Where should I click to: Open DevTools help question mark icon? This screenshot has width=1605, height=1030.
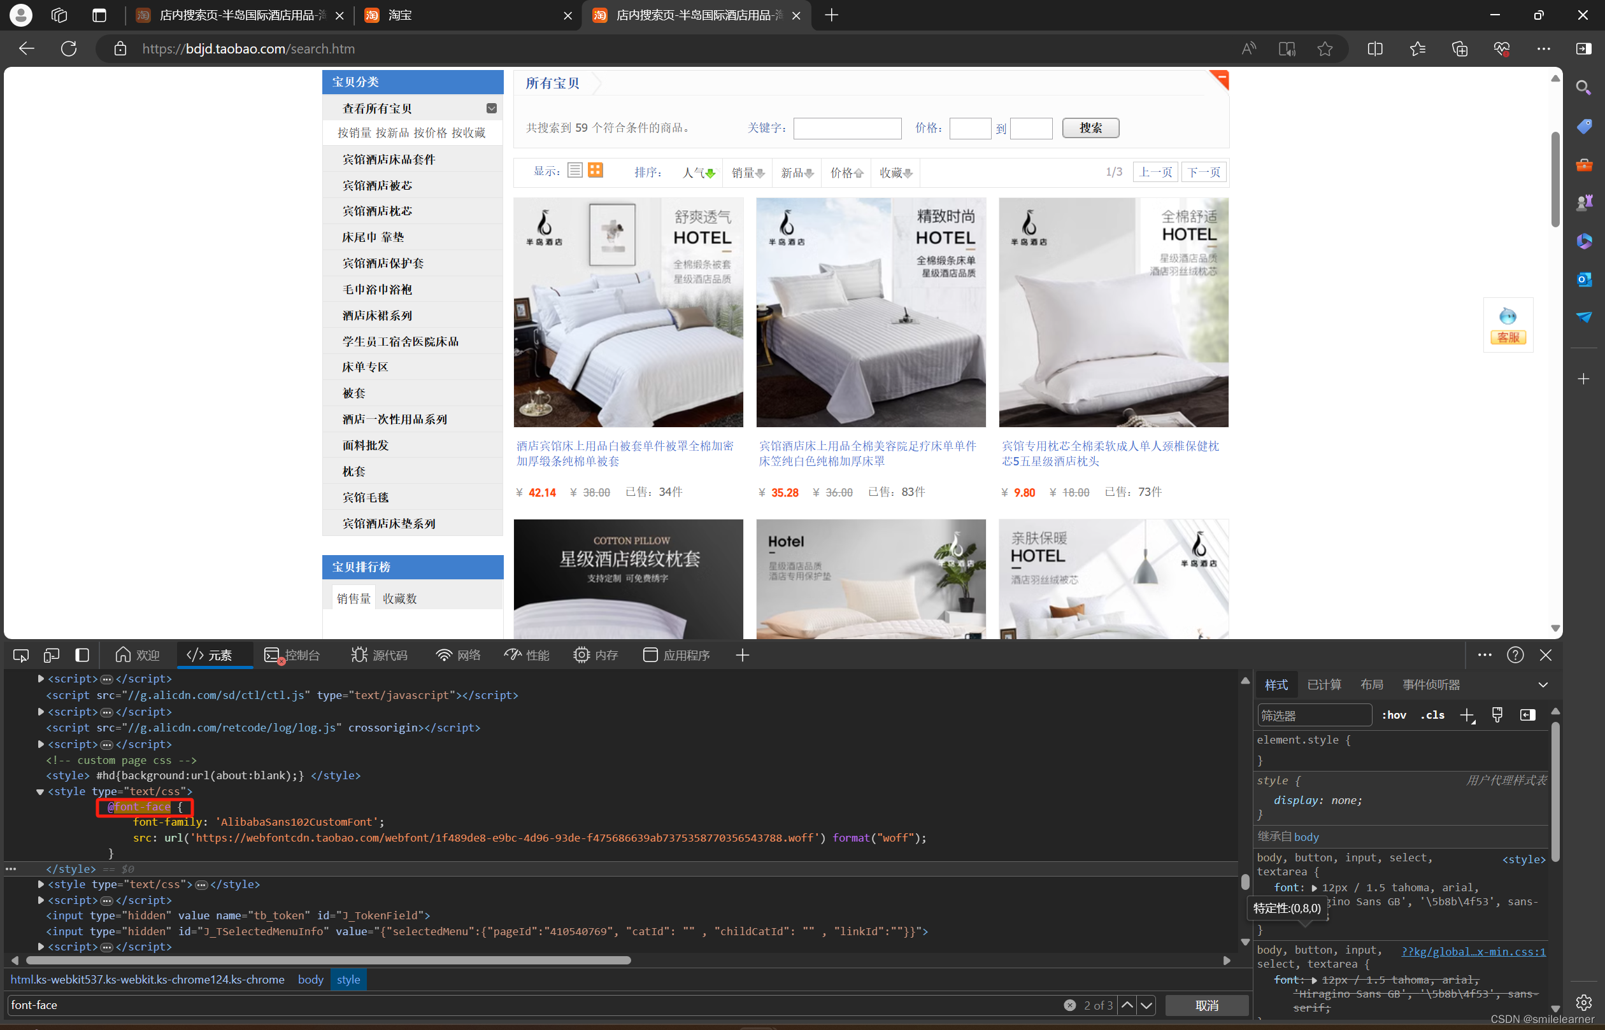pos(1515,655)
